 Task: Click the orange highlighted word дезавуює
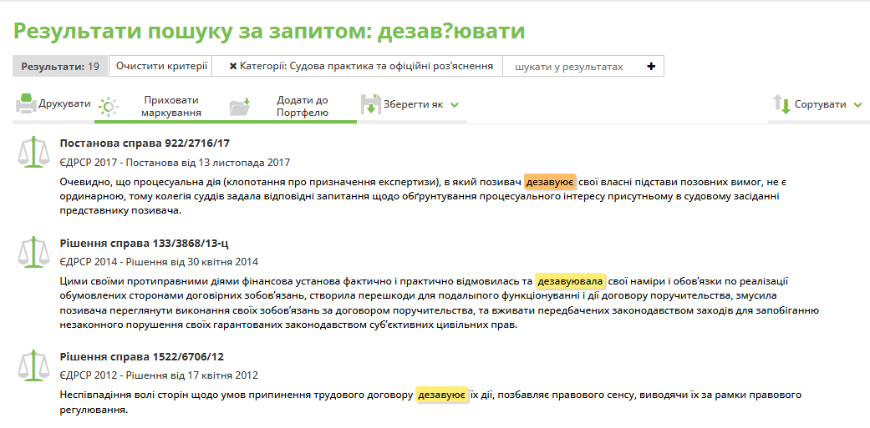(x=550, y=181)
